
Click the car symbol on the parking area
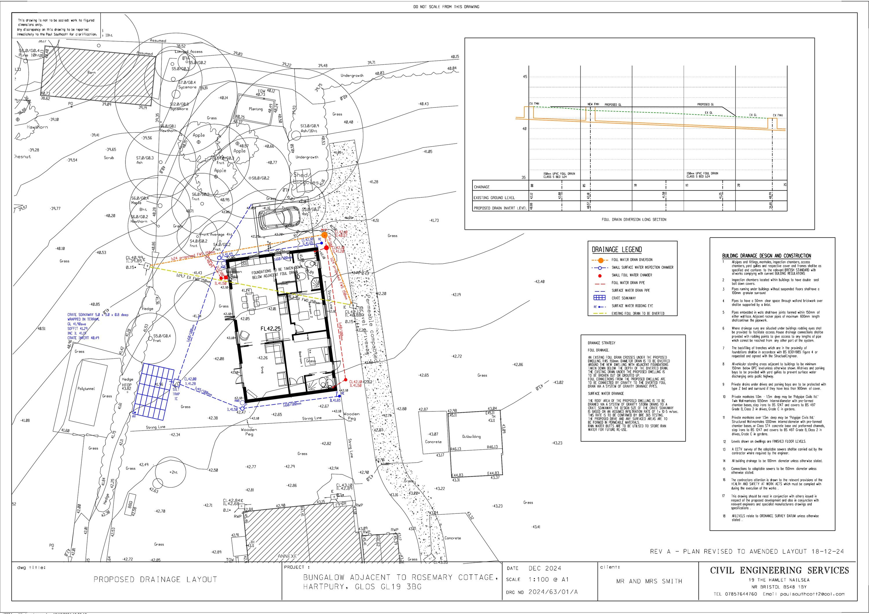(279, 218)
